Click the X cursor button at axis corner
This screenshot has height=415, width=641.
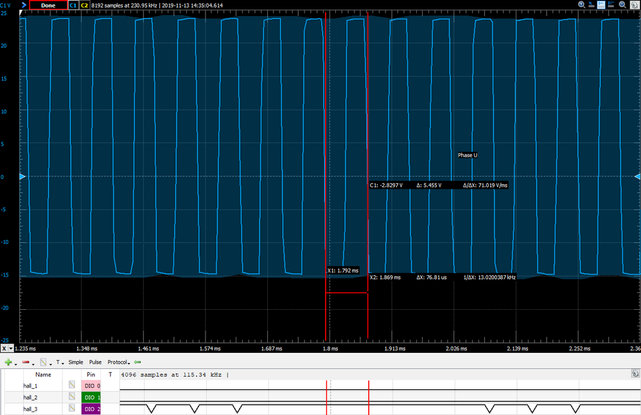(4, 348)
